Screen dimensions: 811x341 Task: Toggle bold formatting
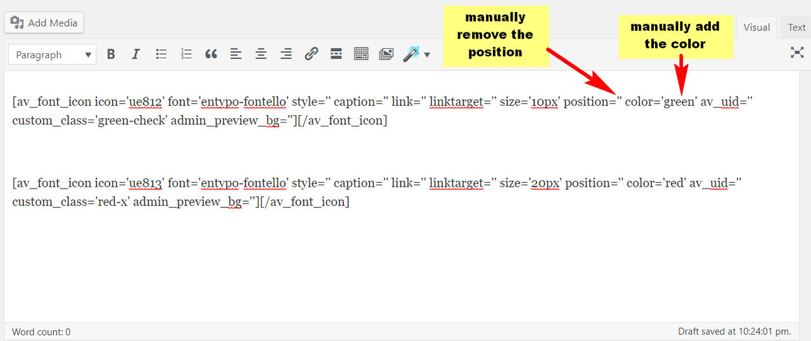pyautogui.click(x=111, y=54)
